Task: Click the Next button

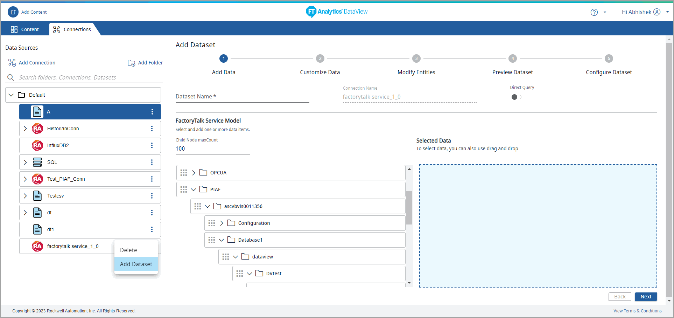Action: pyautogui.click(x=646, y=297)
